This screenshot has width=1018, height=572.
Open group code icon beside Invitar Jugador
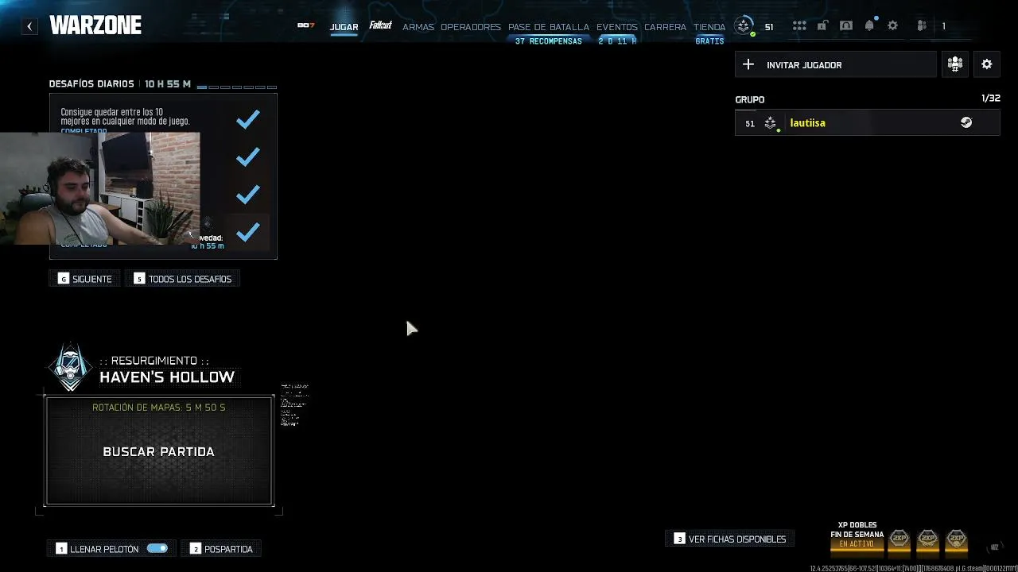click(955, 64)
